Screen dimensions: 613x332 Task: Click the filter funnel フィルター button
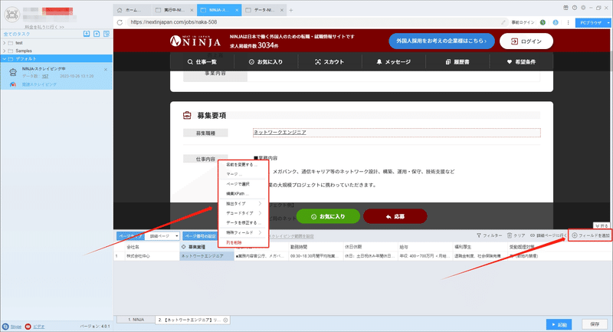coord(489,235)
